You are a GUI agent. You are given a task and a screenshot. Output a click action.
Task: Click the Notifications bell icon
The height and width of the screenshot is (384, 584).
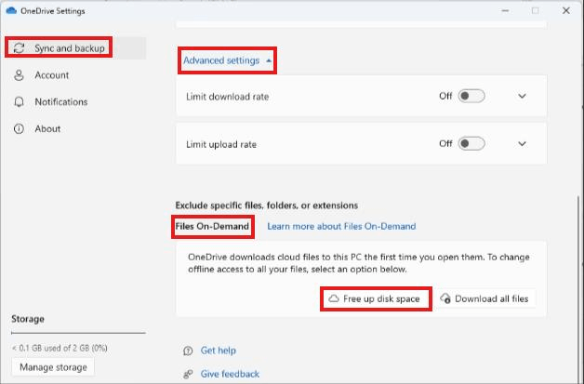pyautogui.click(x=19, y=102)
